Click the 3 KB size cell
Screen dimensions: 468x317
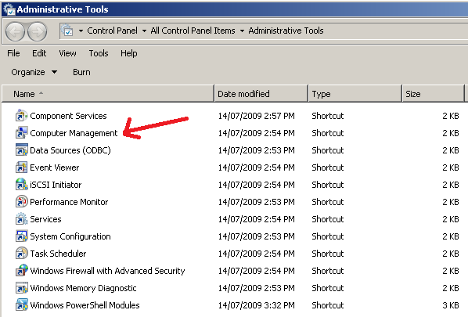coord(451,305)
